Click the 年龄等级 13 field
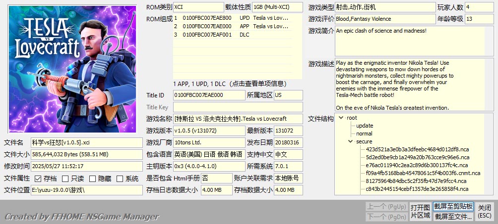498x224 pixels. 479,19
